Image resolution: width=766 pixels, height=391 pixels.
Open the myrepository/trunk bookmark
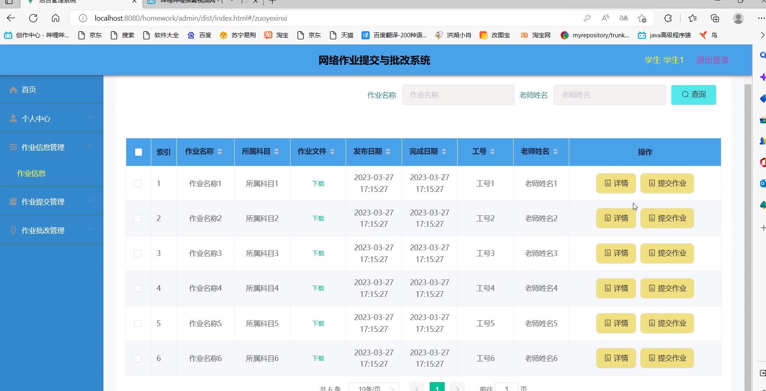[x=595, y=35]
